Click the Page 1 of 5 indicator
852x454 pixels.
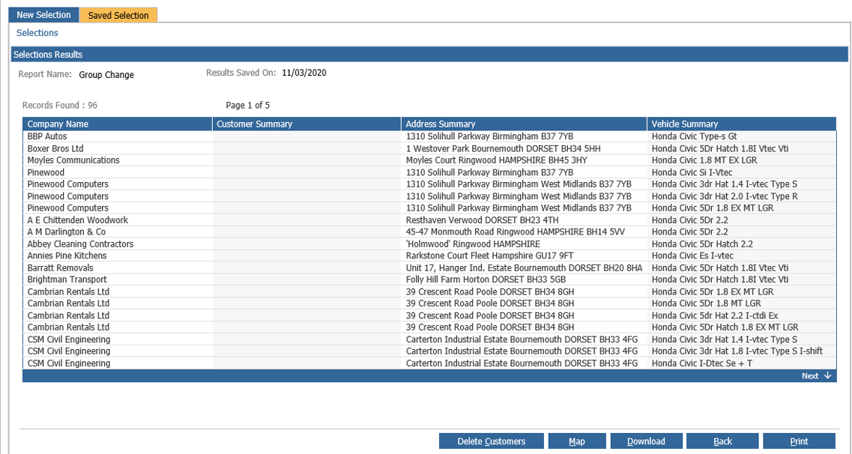click(248, 106)
